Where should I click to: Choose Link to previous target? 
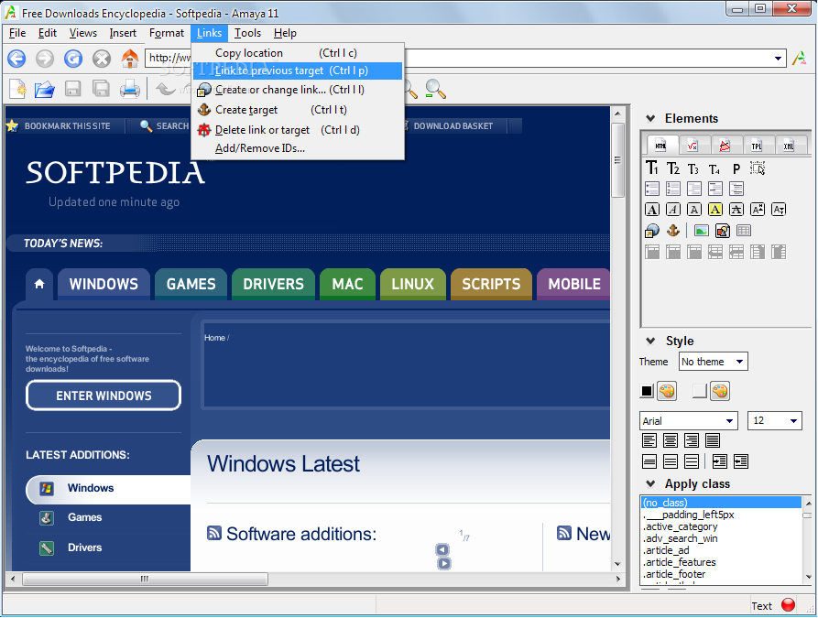coord(298,70)
